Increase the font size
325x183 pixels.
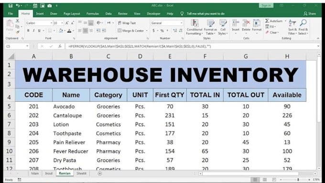[67, 23]
